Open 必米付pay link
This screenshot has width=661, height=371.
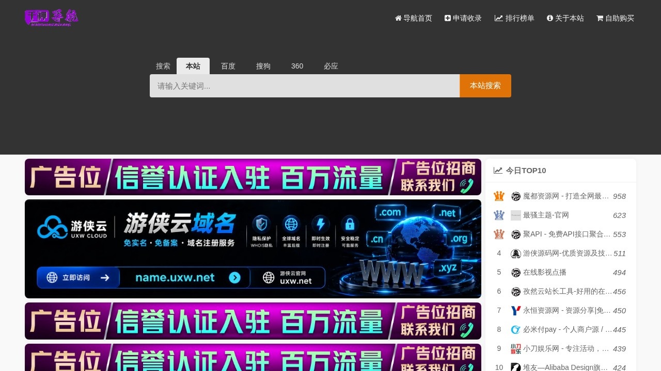point(568,329)
